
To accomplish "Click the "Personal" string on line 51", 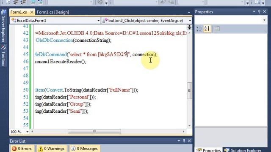I will 79,97.
